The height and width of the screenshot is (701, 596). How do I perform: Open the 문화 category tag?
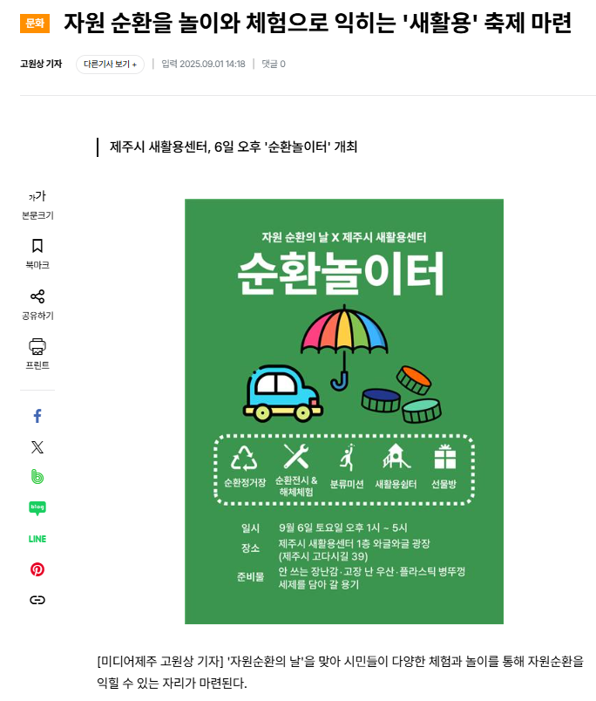(x=35, y=24)
